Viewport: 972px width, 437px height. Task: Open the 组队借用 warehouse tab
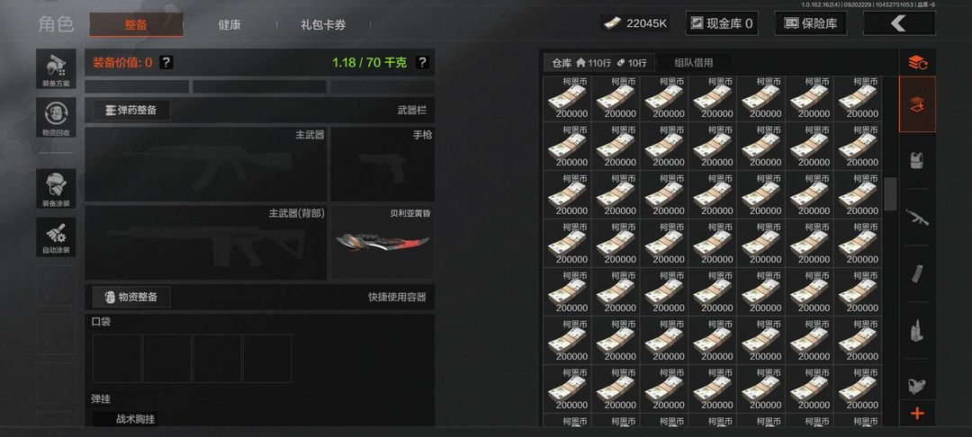click(x=694, y=63)
